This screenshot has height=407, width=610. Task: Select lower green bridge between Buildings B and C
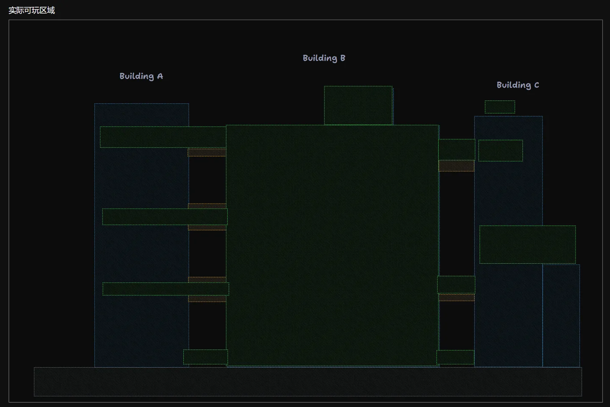[x=456, y=285]
